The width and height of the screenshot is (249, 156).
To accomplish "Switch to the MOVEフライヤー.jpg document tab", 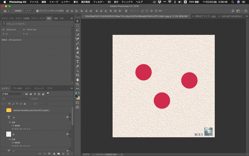I will 205,16.
